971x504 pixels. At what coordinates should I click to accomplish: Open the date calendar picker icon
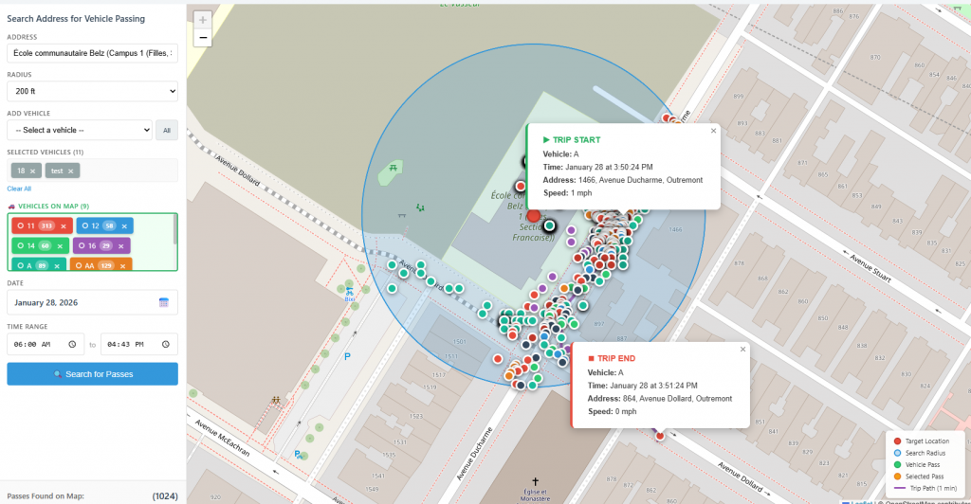click(x=163, y=302)
